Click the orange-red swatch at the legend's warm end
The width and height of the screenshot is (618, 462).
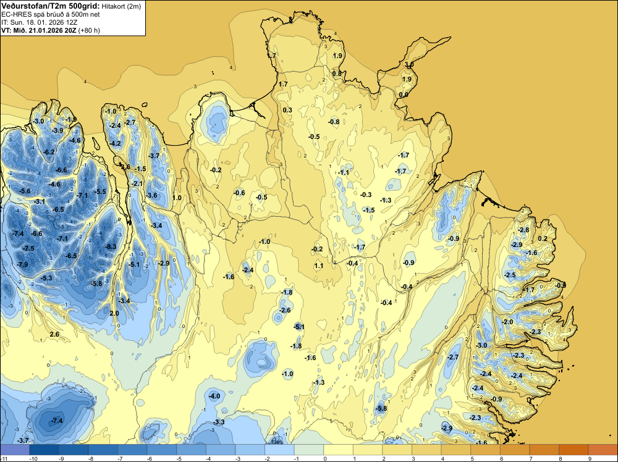(603, 450)
